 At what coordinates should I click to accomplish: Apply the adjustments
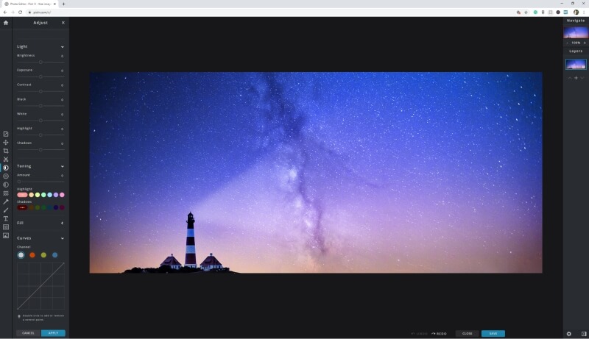click(x=53, y=333)
